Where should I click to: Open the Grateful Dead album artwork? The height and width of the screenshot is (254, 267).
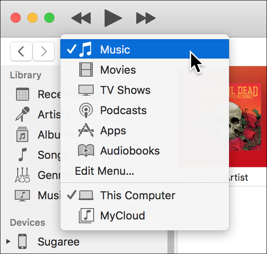245,116
